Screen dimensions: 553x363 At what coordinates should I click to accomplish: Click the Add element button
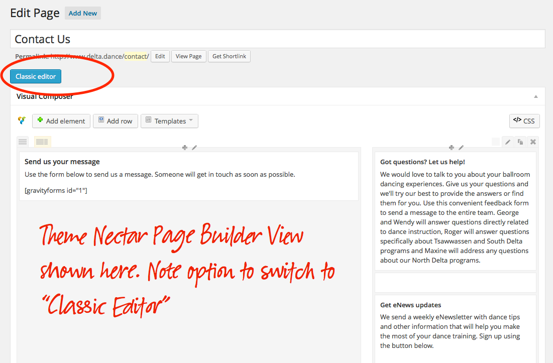61,121
